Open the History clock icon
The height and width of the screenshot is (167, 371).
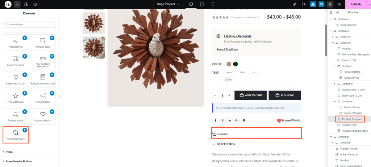[35, 4]
